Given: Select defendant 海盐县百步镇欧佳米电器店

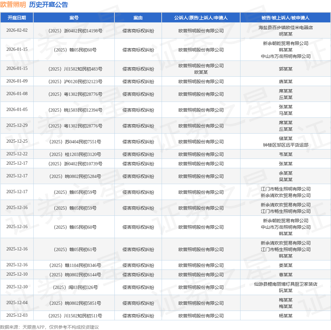Looking at the screenshot, I should (x=286, y=27).
